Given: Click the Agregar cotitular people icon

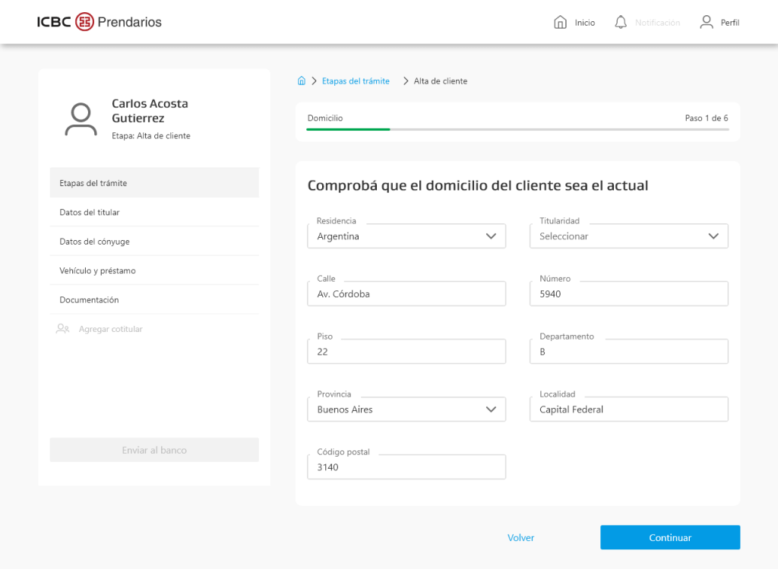Looking at the screenshot, I should tap(62, 329).
